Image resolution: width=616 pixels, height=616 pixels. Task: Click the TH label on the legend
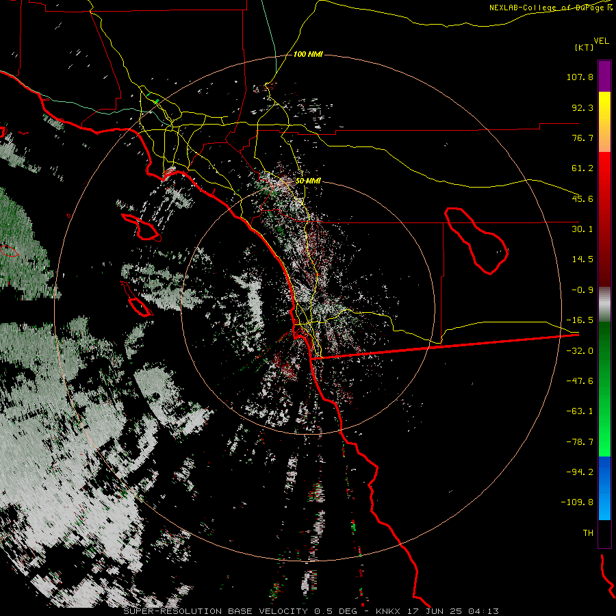[x=588, y=533]
